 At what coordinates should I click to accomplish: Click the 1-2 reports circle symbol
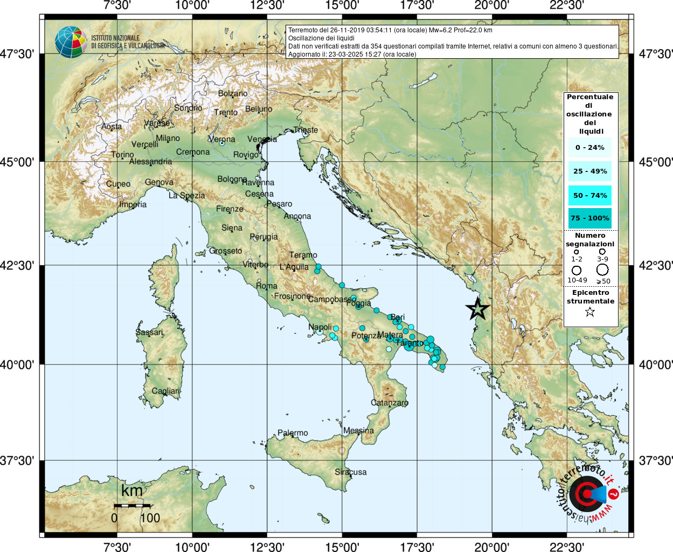[x=577, y=252]
